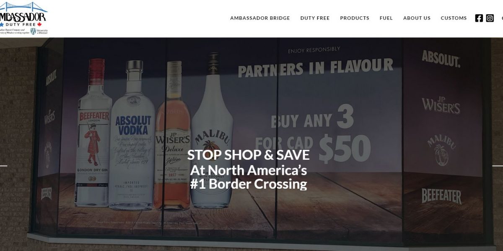Click the Absolut Vodka bottle image

point(132,135)
